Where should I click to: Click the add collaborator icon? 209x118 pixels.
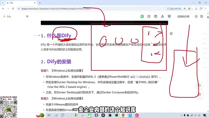162,16
